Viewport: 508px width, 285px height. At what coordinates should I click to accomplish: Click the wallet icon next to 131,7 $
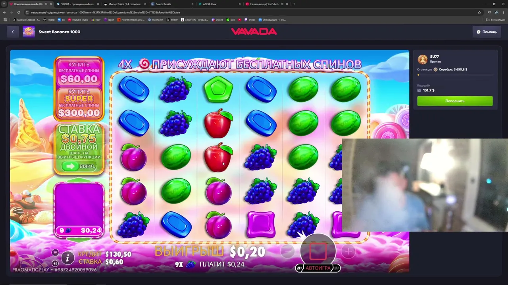coord(419,90)
